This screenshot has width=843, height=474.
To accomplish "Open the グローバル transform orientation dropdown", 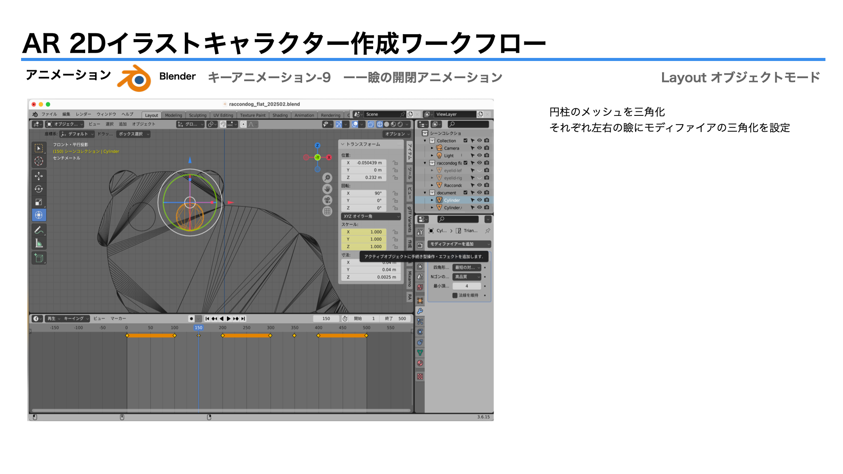I will tap(191, 124).
